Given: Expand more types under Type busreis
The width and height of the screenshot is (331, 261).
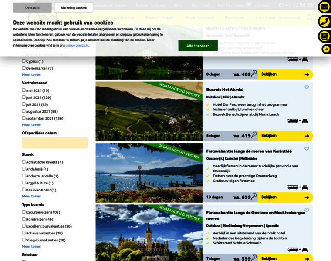Looking at the screenshot, I should click(31, 247).
